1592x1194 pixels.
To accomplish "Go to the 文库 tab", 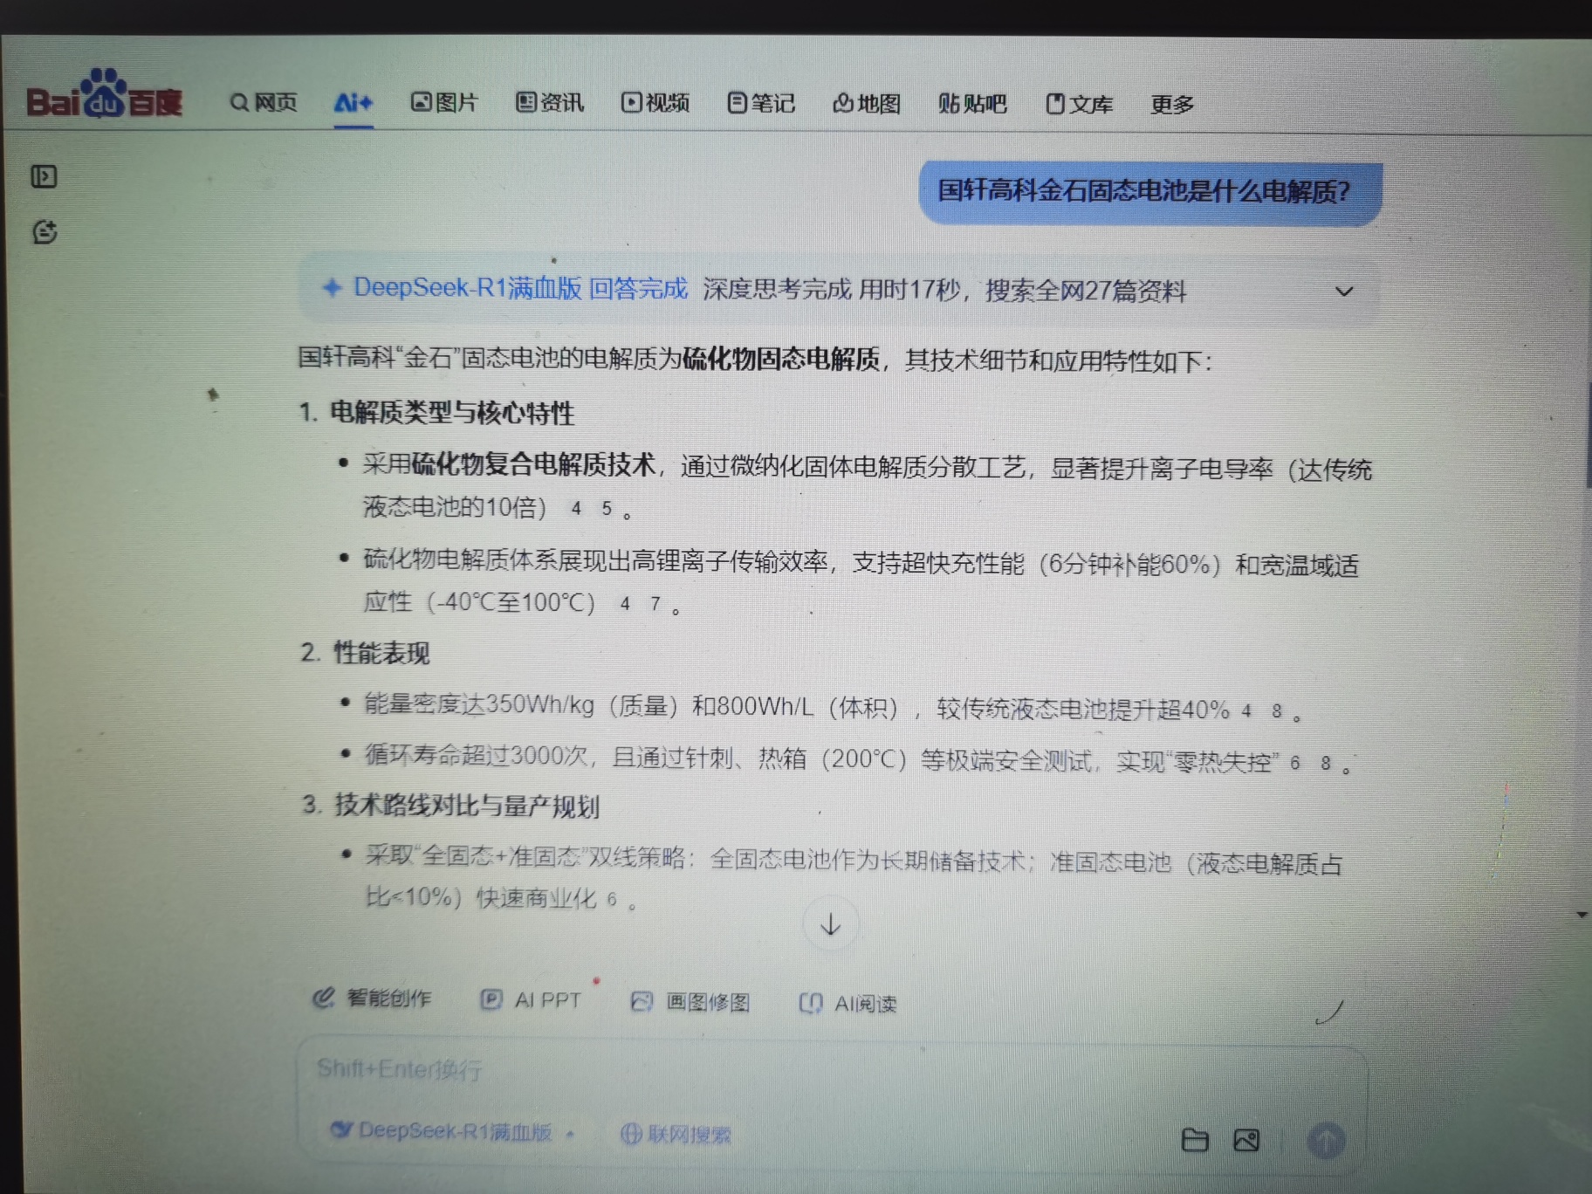I will (1080, 105).
